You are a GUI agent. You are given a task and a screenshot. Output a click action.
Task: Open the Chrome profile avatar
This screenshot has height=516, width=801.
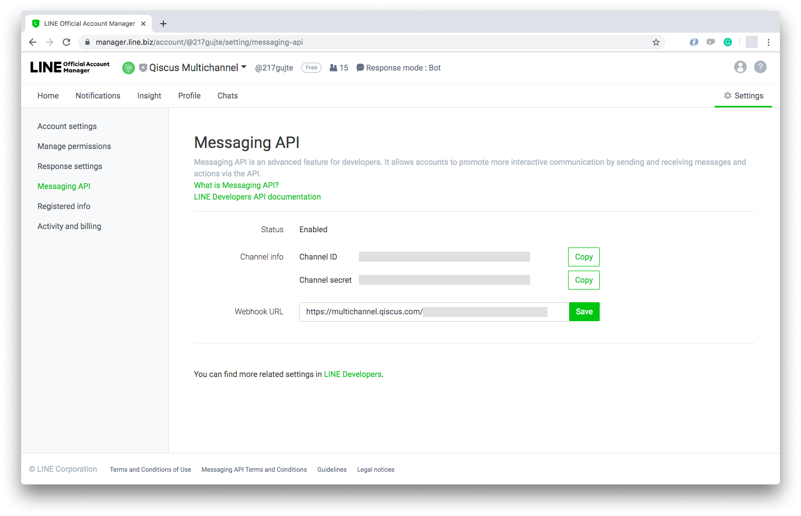pyautogui.click(x=751, y=42)
